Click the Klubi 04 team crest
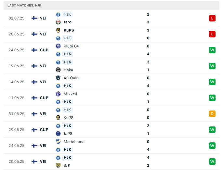The width and height of the screenshot is (223, 170). (58, 46)
